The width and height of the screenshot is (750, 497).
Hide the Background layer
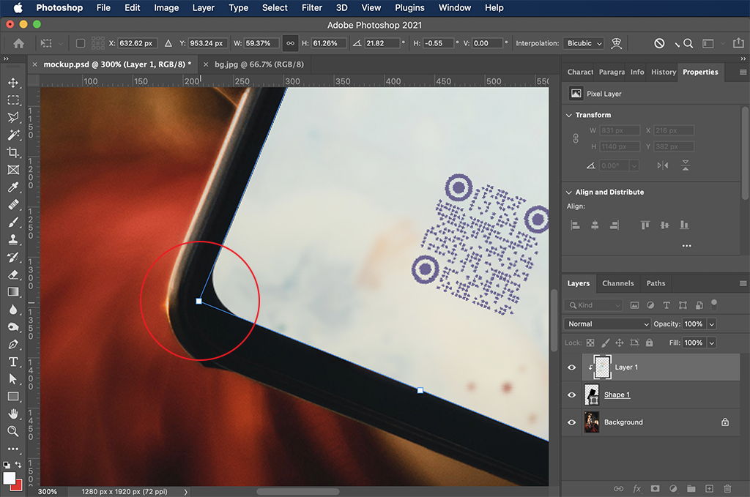571,422
